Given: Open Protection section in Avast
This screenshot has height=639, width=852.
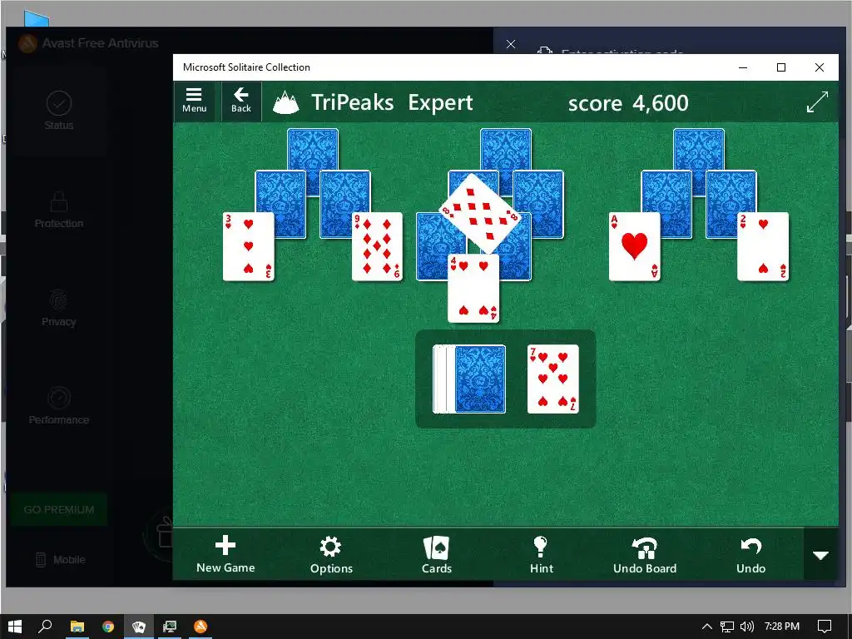Looking at the screenshot, I should click(59, 209).
